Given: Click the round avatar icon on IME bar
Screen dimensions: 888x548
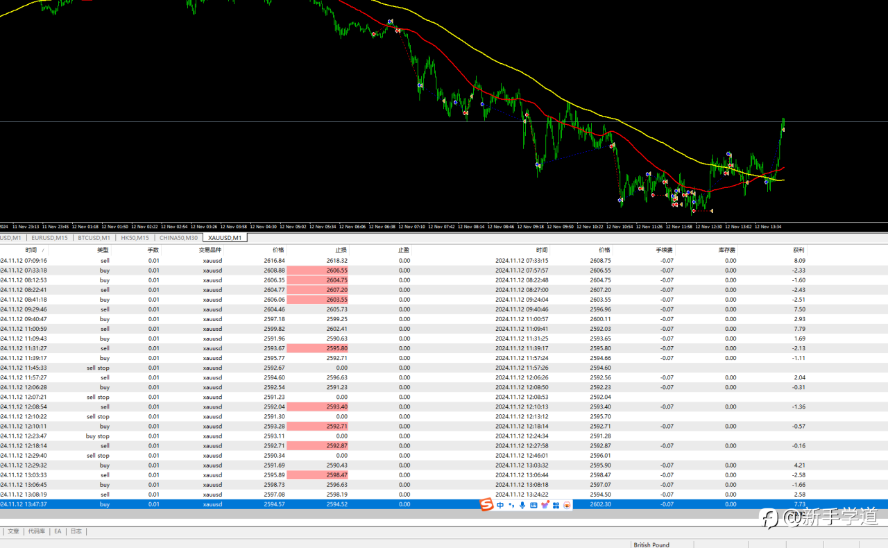Looking at the screenshot, I should [567, 505].
